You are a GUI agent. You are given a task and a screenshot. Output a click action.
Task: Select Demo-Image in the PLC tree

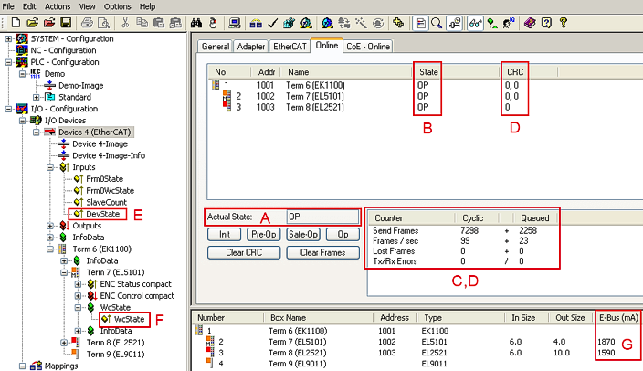(80, 86)
